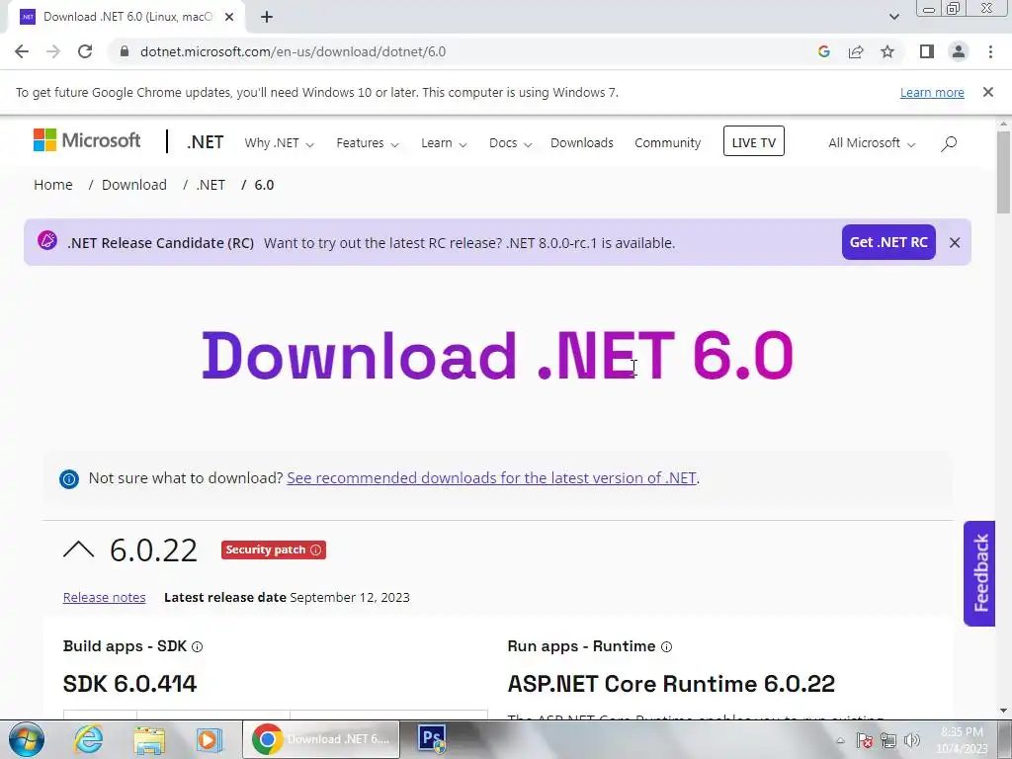The width and height of the screenshot is (1012, 759).
Task: Open the Downloads nav item
Action: point(581,142)
